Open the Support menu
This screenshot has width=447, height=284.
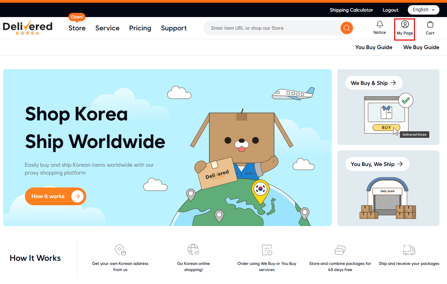click(x=174, y=28)
